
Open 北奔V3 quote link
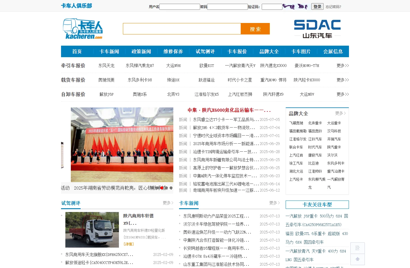coord(173,94)
